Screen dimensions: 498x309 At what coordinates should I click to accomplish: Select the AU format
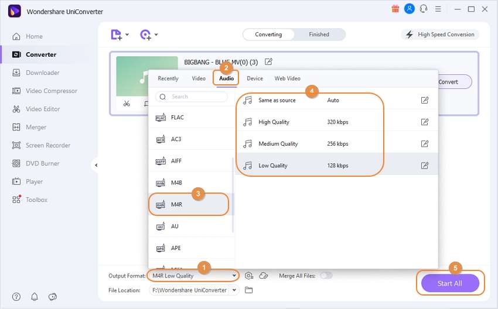[191, 226]
